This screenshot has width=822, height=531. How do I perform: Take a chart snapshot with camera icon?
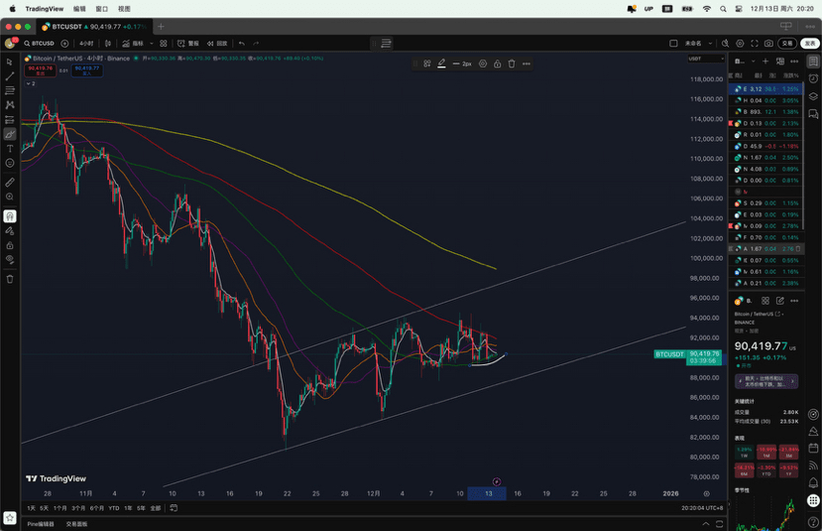pyautogui.click(x=768, y=43)
